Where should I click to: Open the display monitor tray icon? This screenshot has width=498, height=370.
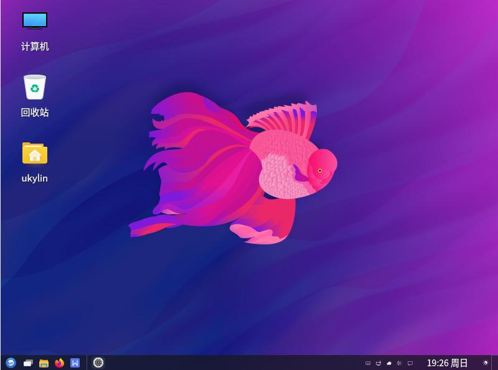pos(410,363)
